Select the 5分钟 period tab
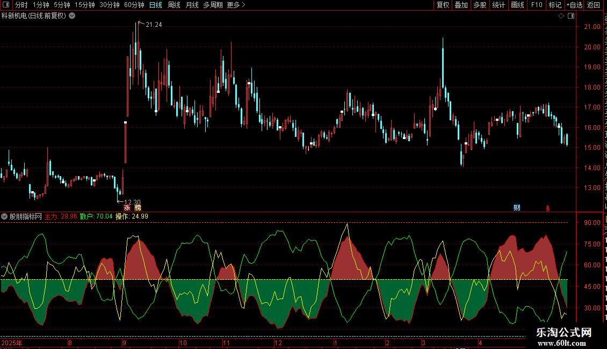This screenshot has width=607, height=349. (62, 5)
